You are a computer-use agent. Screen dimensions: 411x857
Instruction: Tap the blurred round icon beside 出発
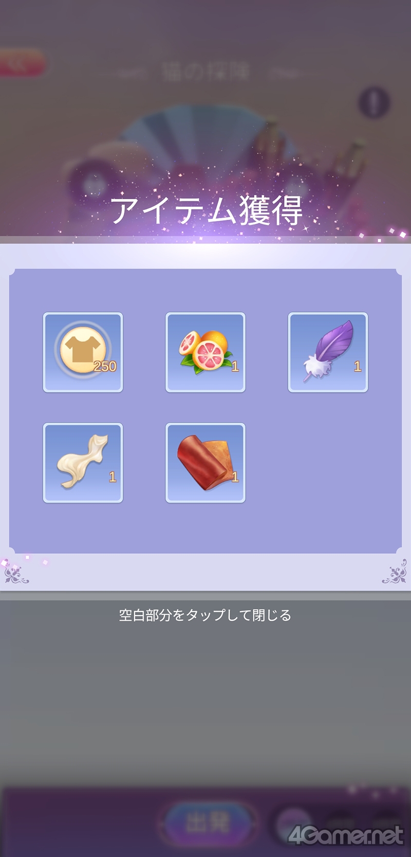(x=294, y=823)
